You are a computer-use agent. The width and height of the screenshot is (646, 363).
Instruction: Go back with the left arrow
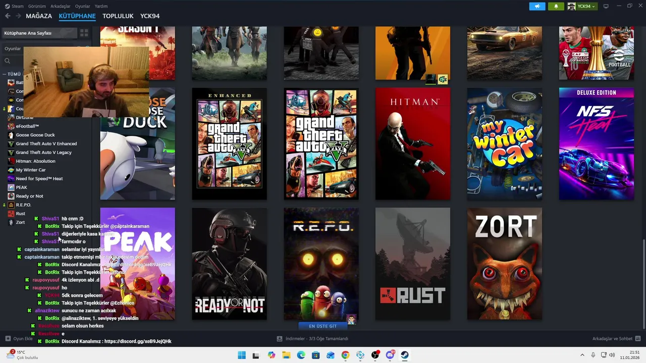pos(8,16)
